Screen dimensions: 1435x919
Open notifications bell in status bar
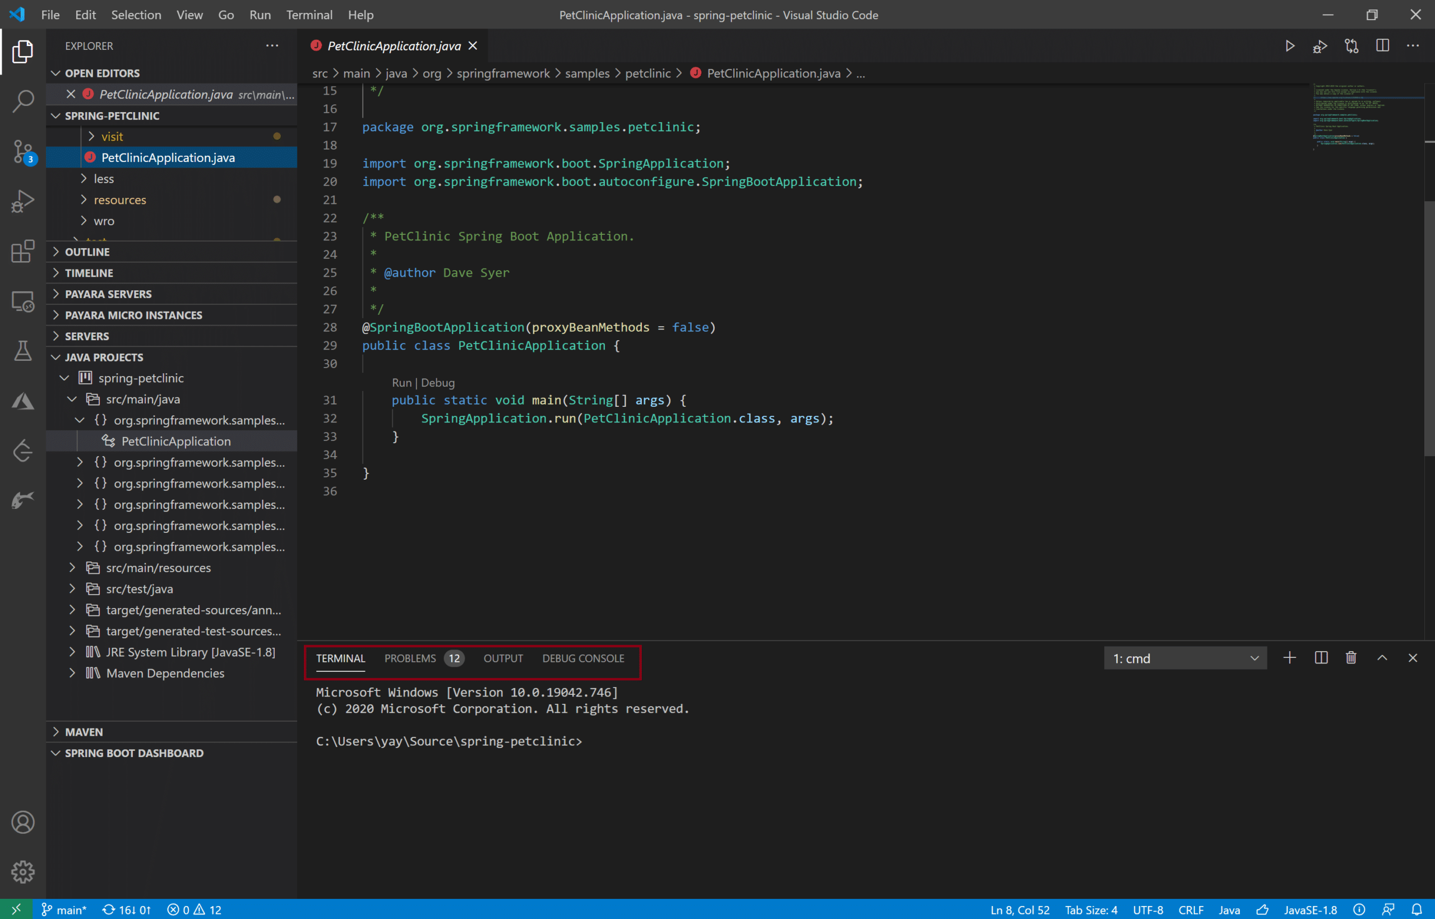click(x=1417, y=909)
